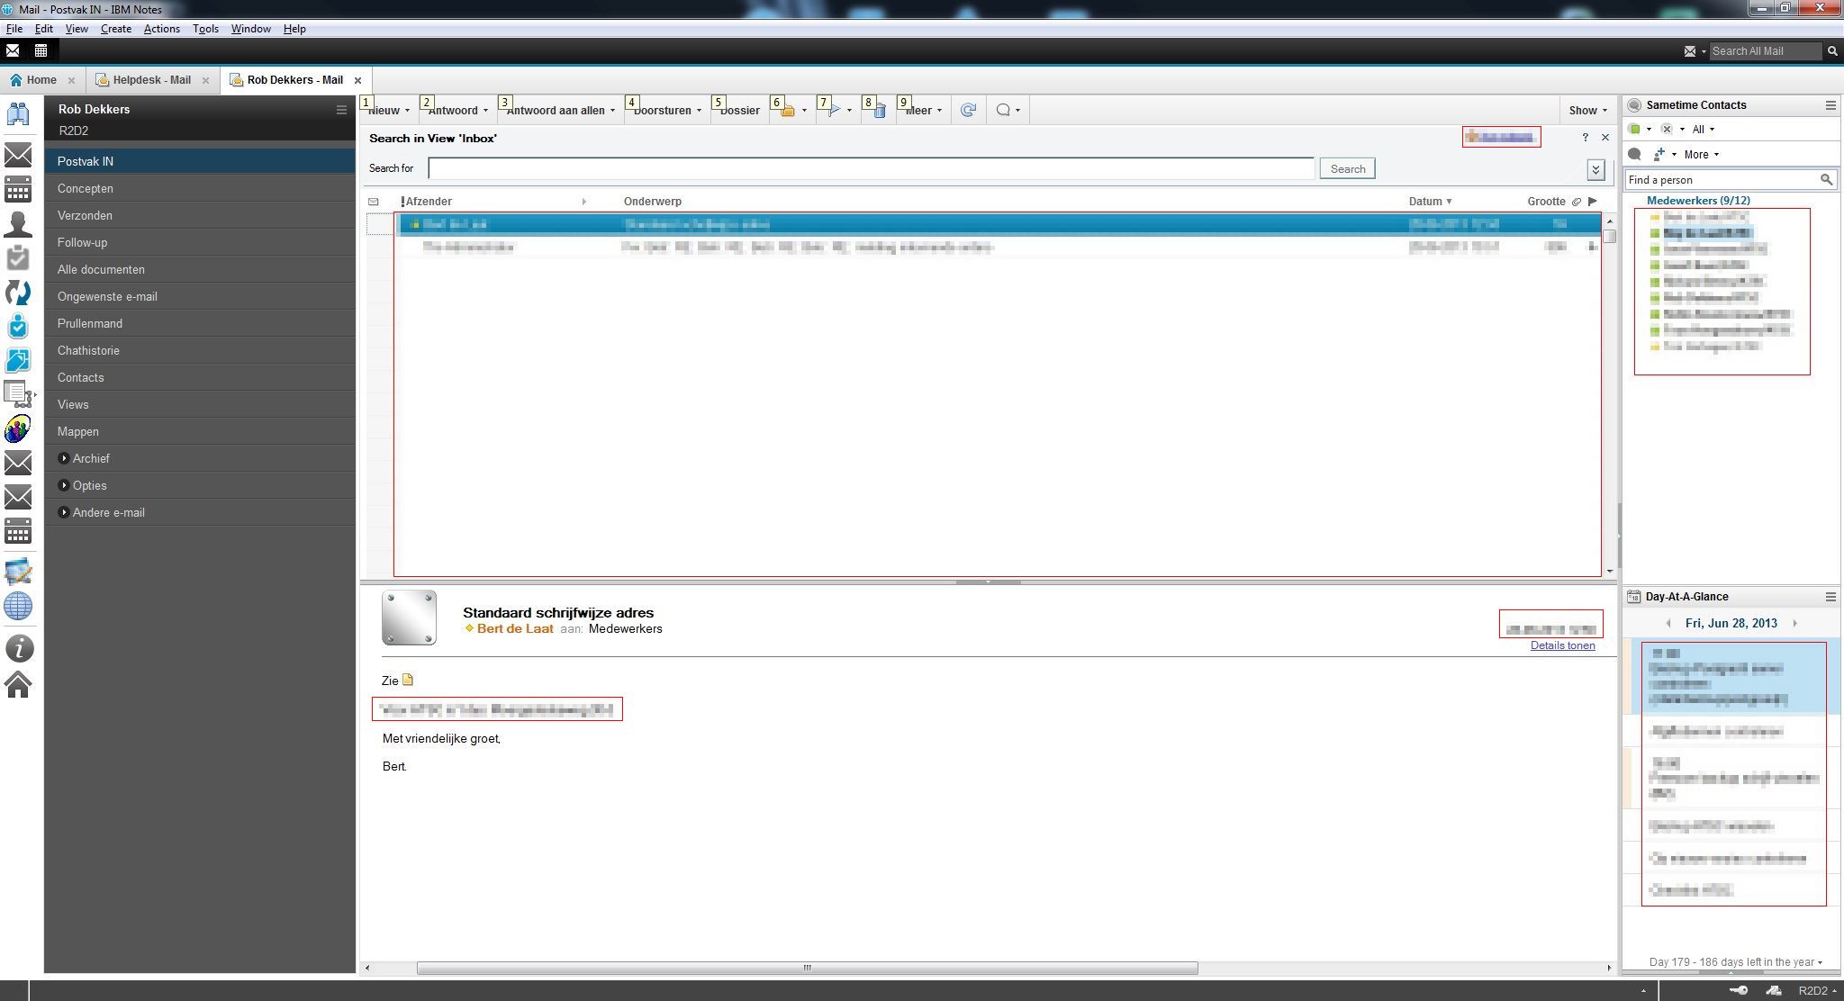The image size is (1844, 1001).
Task: Expand the Andere e-mail section
Action: tap(64, 512)
